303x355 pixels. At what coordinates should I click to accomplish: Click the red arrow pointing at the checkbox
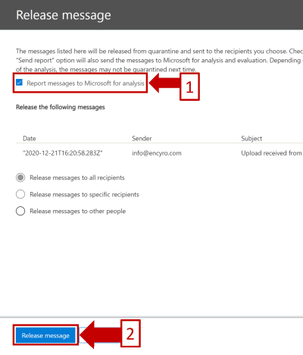tap(164, 83)
